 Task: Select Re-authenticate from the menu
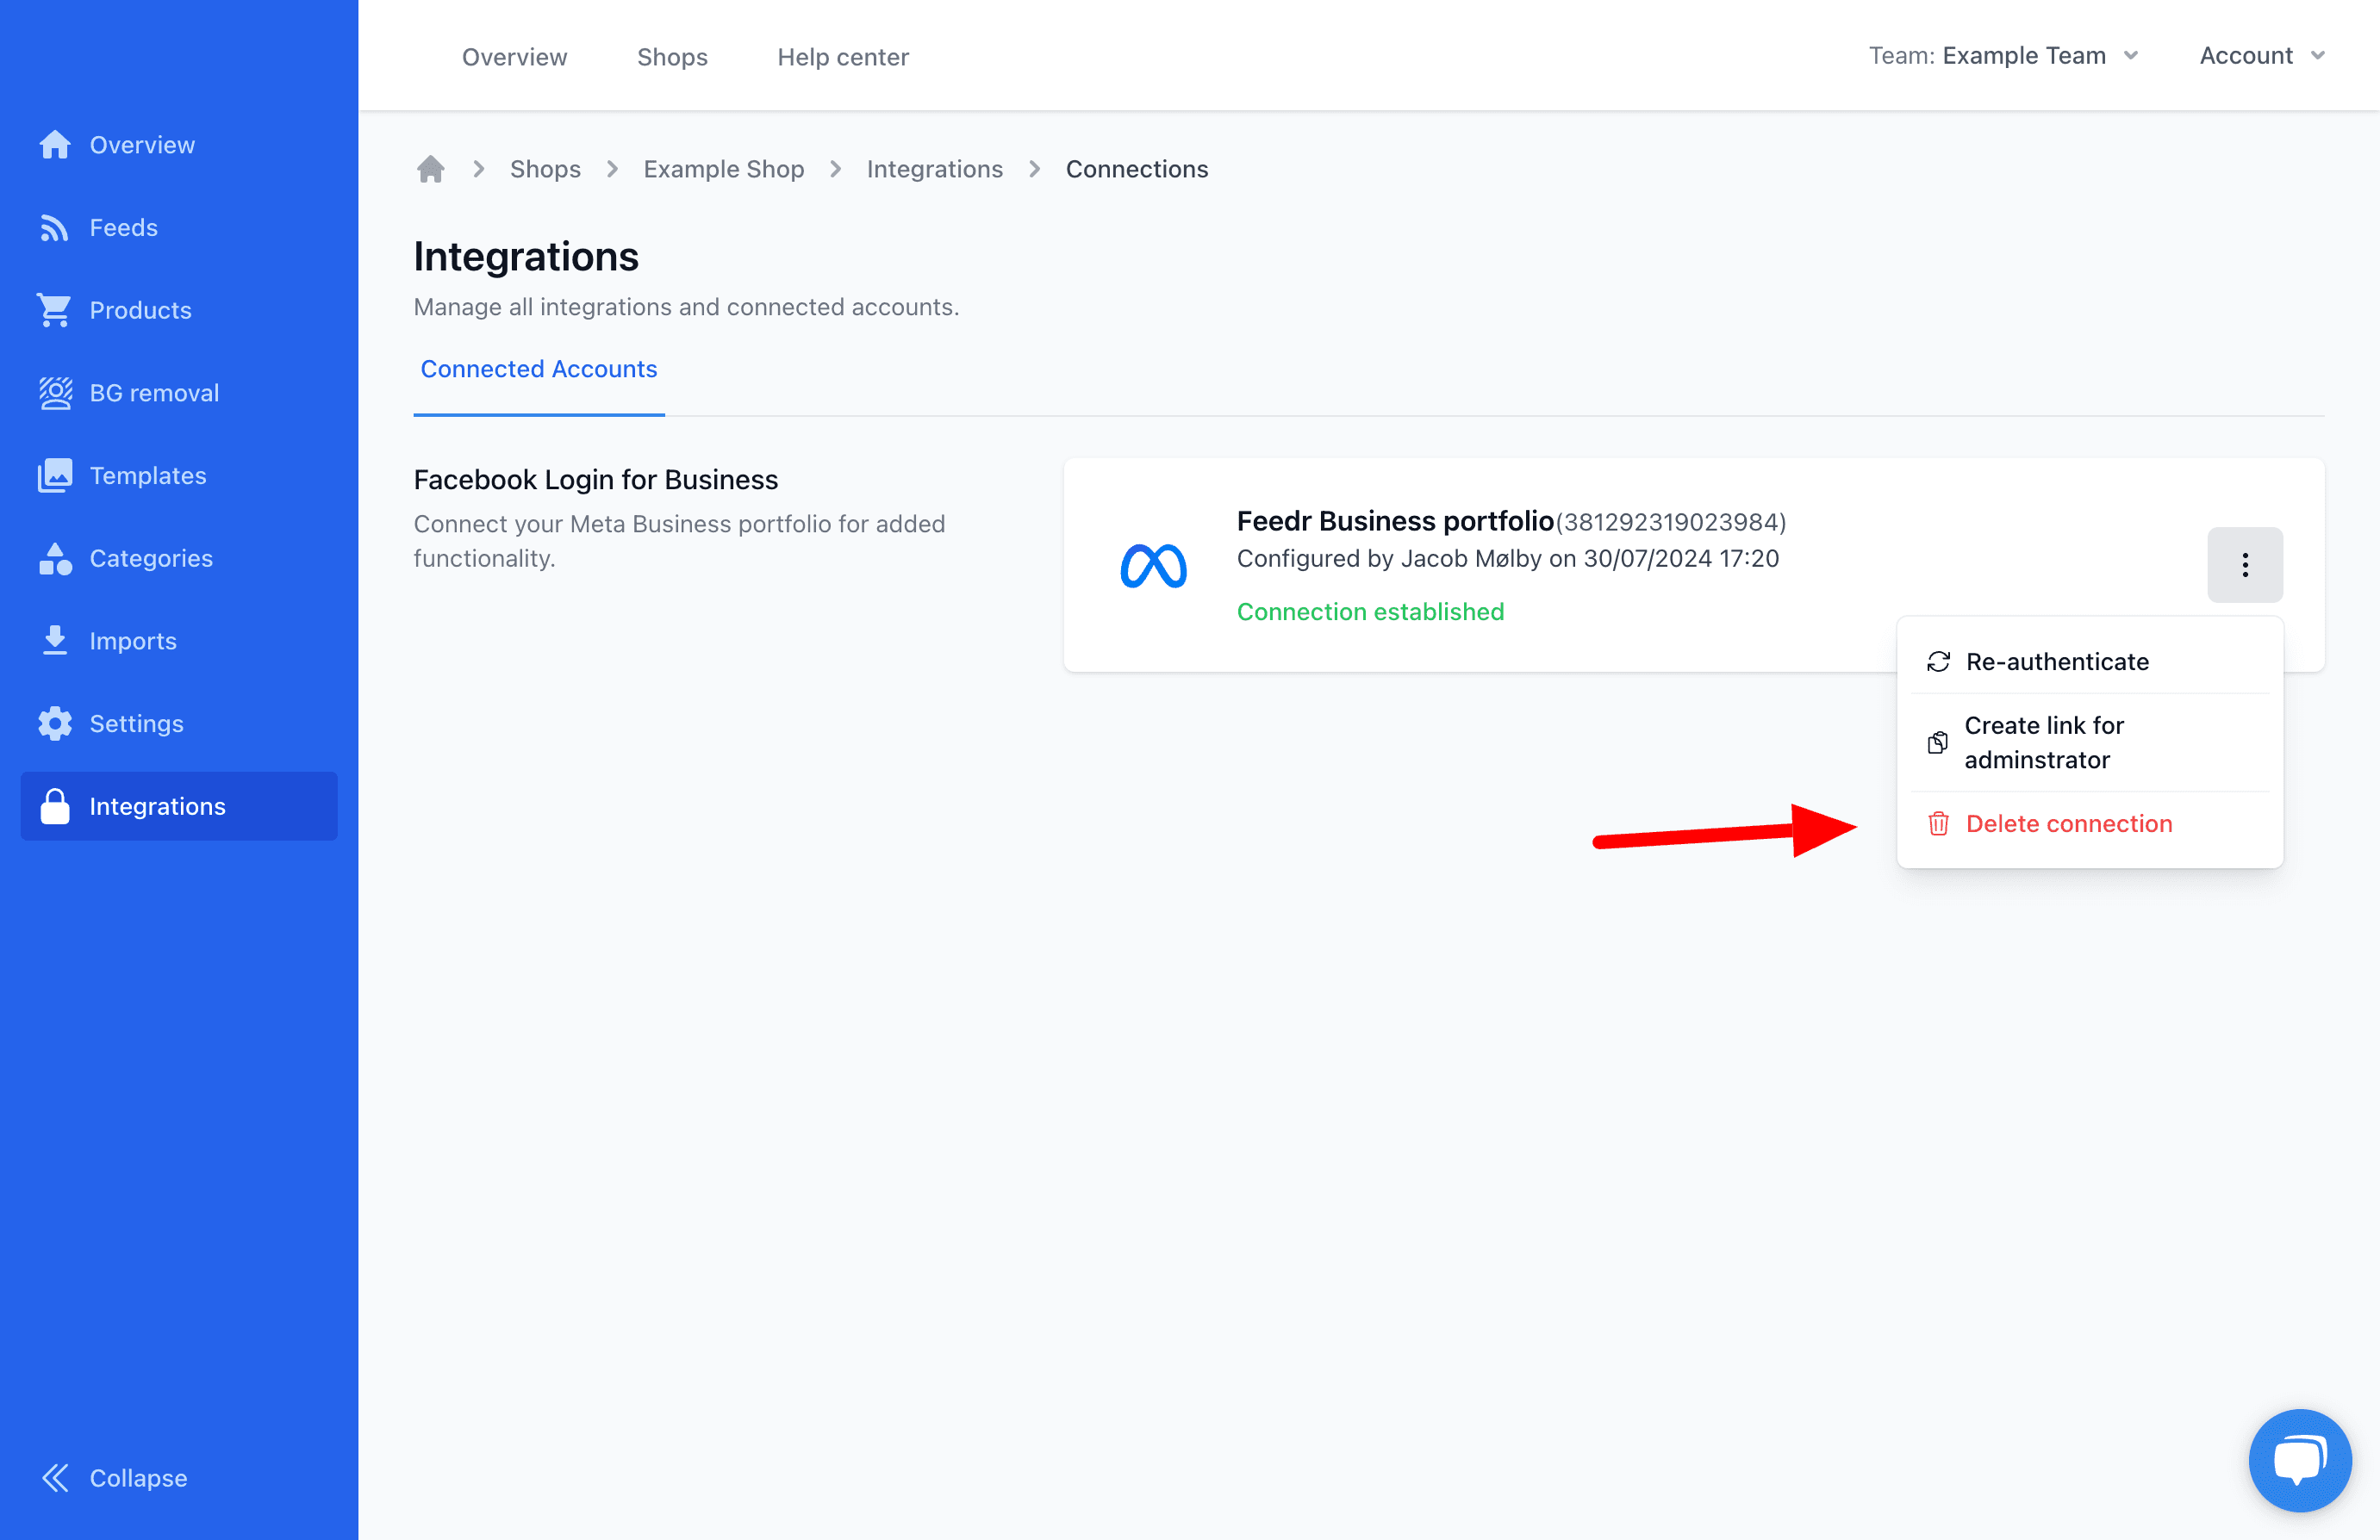pos(2056,661)
